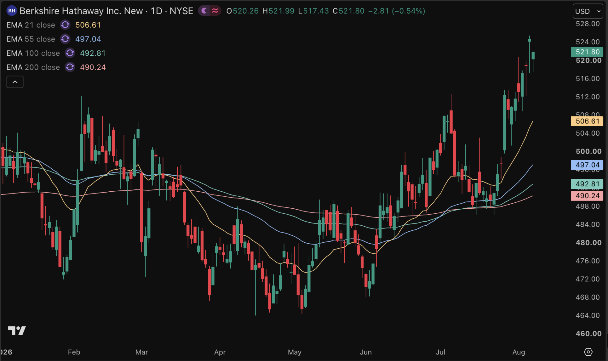
Task: Open chart settings via the gear icon
Action: pyautogui.click(x=588, y=352)
